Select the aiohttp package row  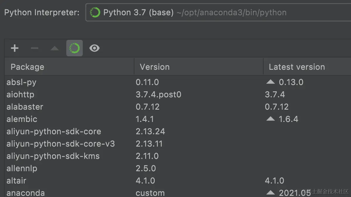pyautogui.click(x=20, y=95)
